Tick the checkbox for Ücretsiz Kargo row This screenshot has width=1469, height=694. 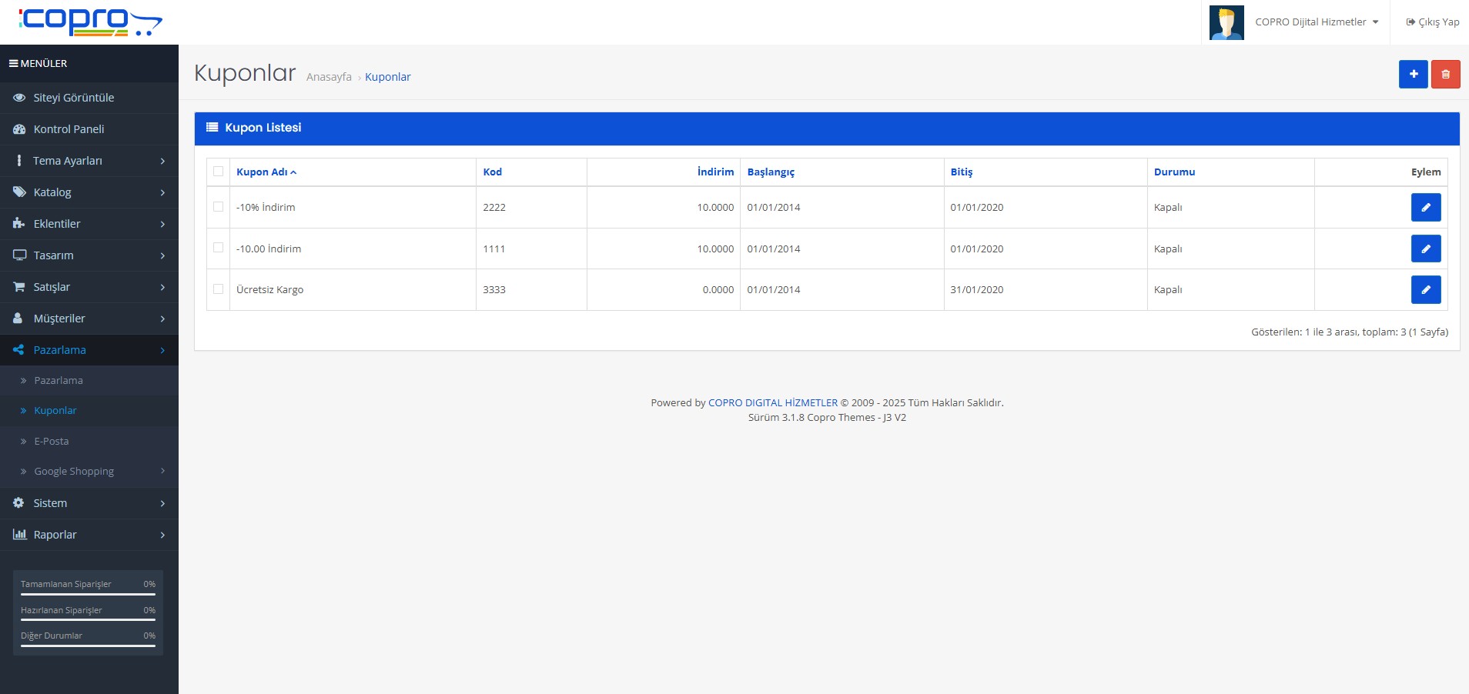219,289
